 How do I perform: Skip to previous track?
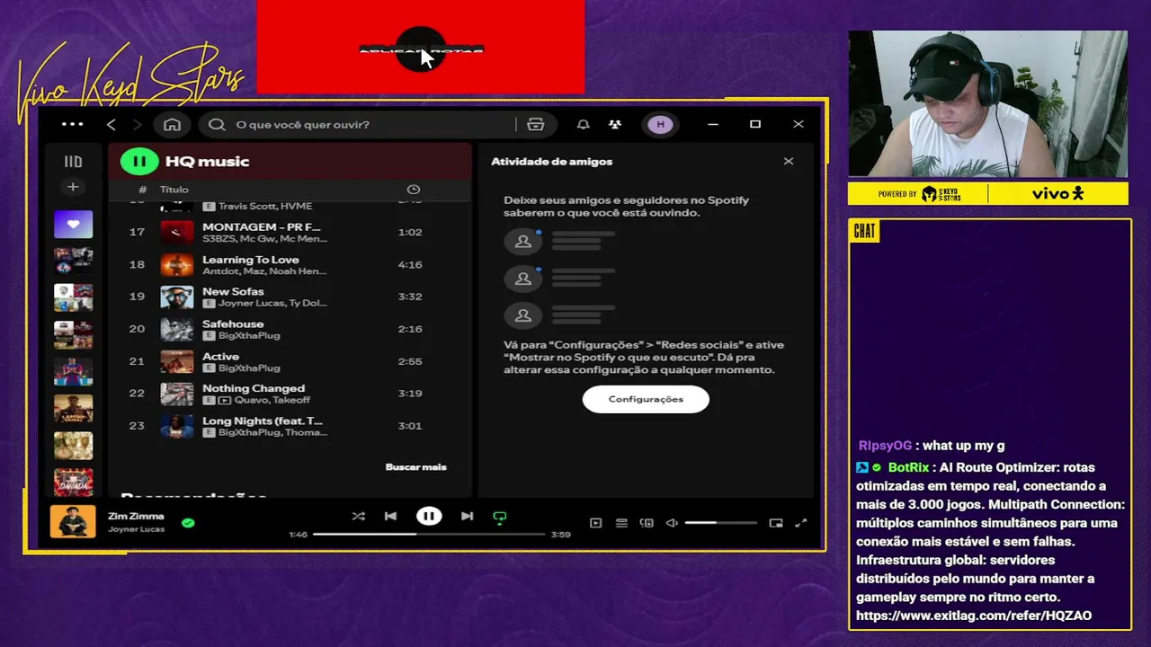390,517
